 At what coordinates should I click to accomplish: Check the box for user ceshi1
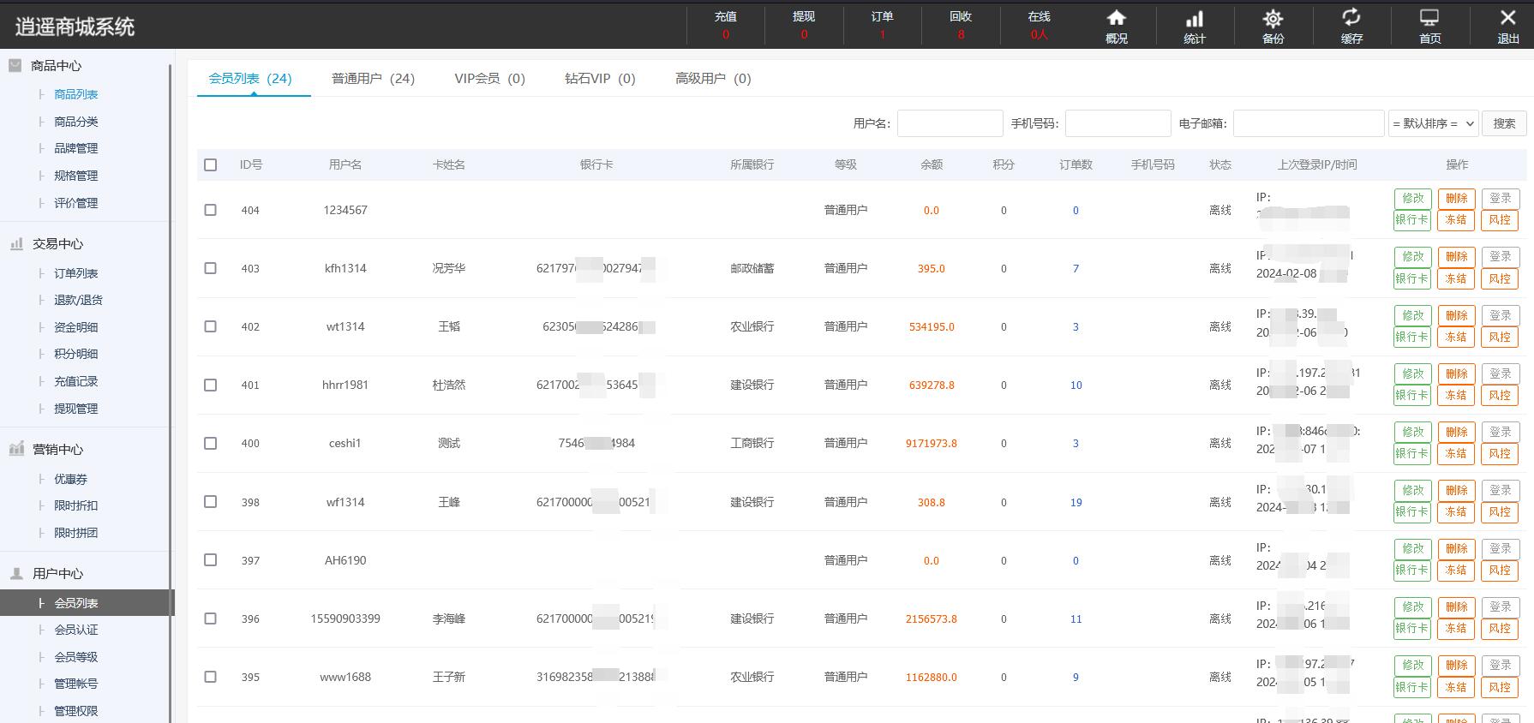[x=210, y=443]
